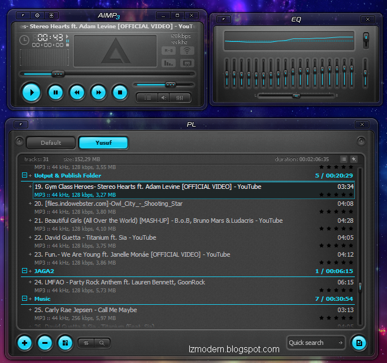
Task: Collapse the Music group
Action: (x=24, y=299)
